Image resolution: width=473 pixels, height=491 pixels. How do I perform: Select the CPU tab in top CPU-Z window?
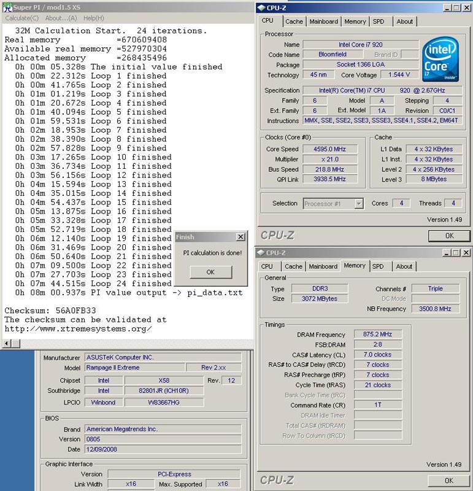click(x=267, y=21)
